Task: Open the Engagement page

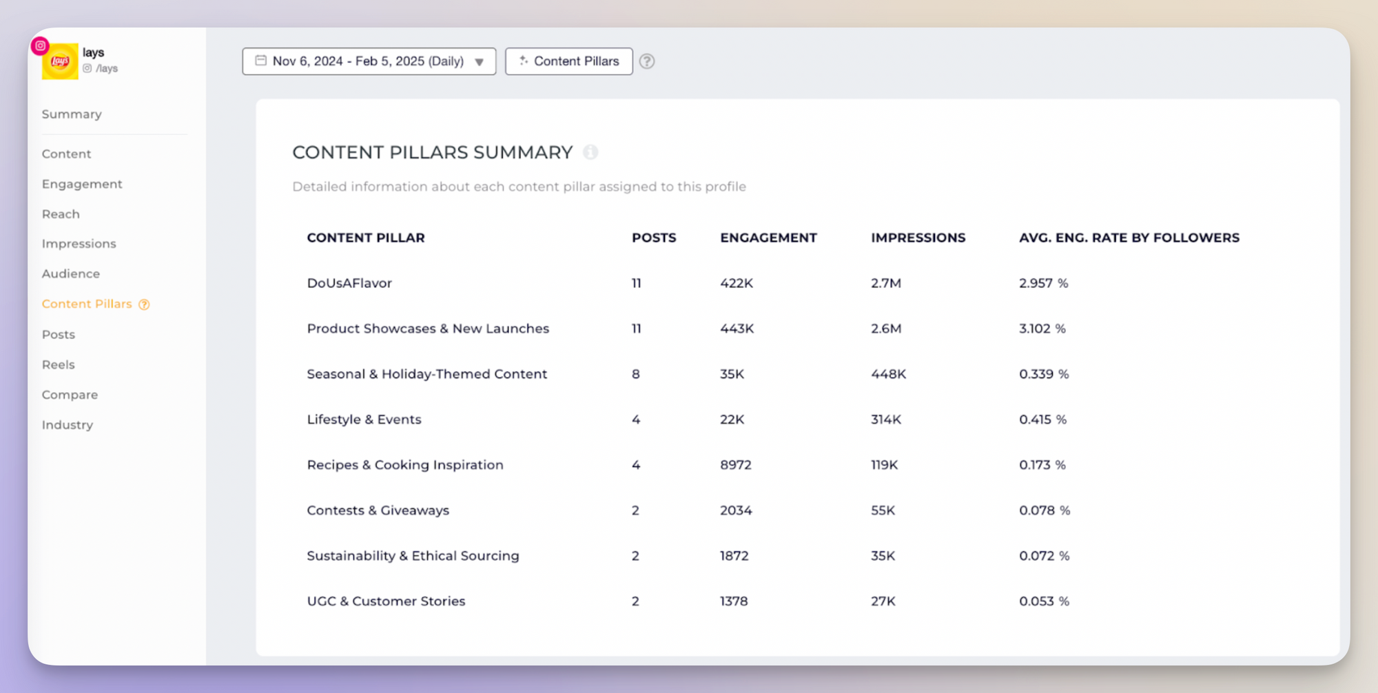Action: 82,184
